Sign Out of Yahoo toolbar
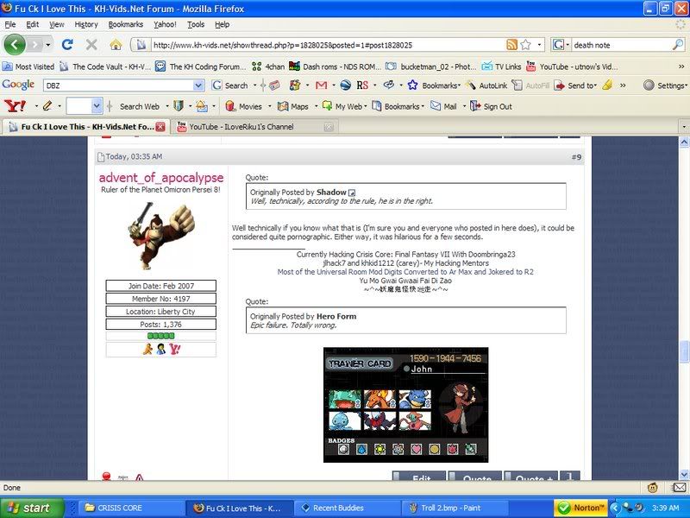 click(x=491, y=106)
